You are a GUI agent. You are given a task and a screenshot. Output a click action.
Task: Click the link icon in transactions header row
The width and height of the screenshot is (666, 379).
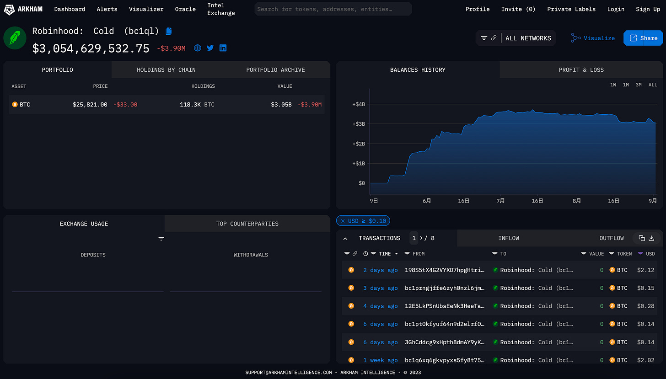(355, 254)
